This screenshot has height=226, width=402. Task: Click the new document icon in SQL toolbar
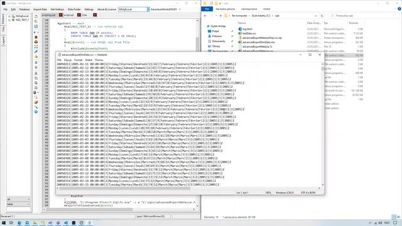click(x=36, y=16)
